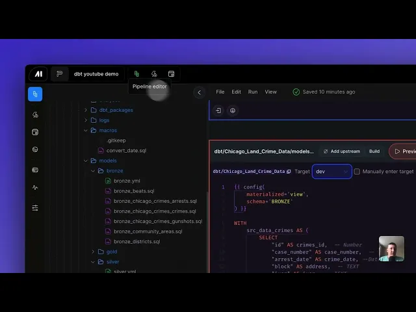This screenshot has width=416, height=312.
Task: Click the WITH keyword in code editor
Action: pos(240,223)
